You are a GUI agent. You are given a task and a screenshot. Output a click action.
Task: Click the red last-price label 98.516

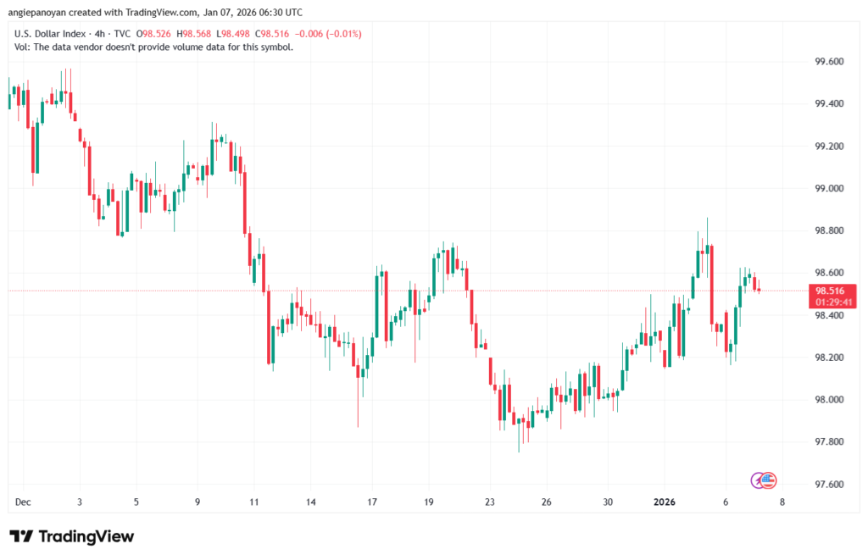(x=832, y=291)
